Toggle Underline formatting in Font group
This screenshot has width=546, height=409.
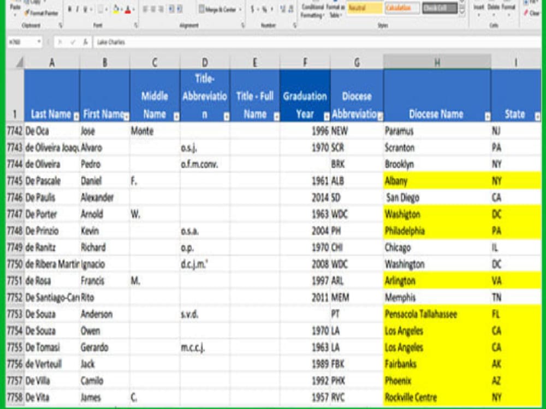pyautogui.click(x=85, y=9)
